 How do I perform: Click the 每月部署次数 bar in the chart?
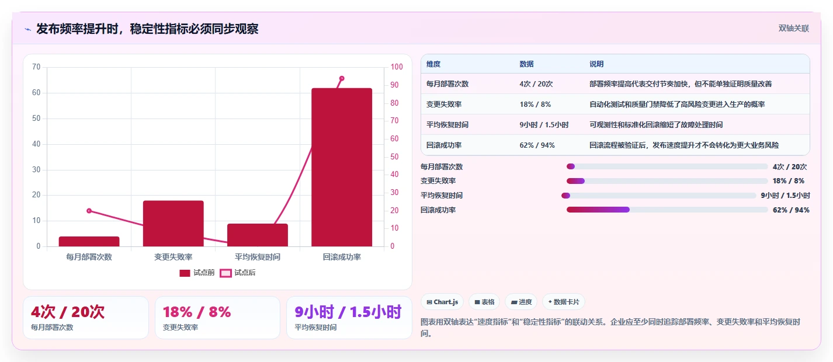click(x=89, y=242)
